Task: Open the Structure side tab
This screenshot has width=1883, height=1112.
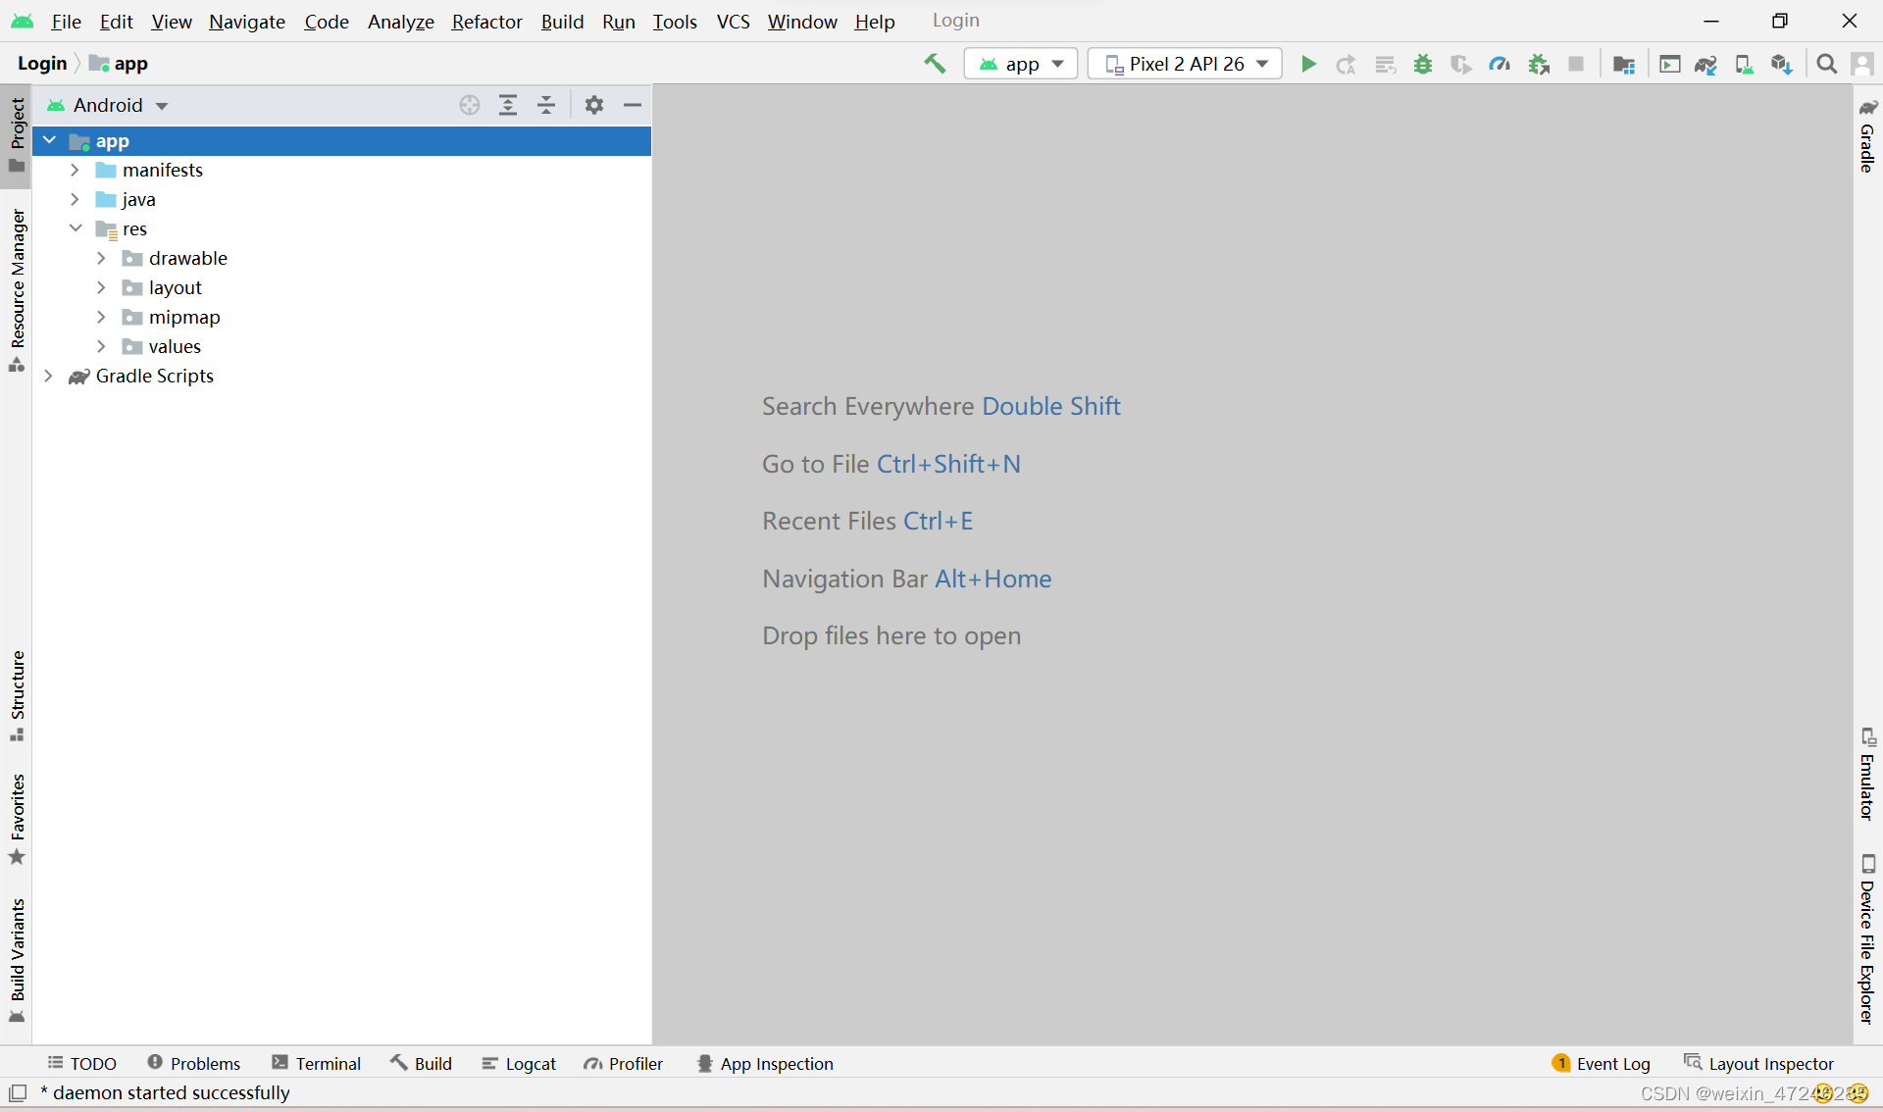Action: click(17, 695)
